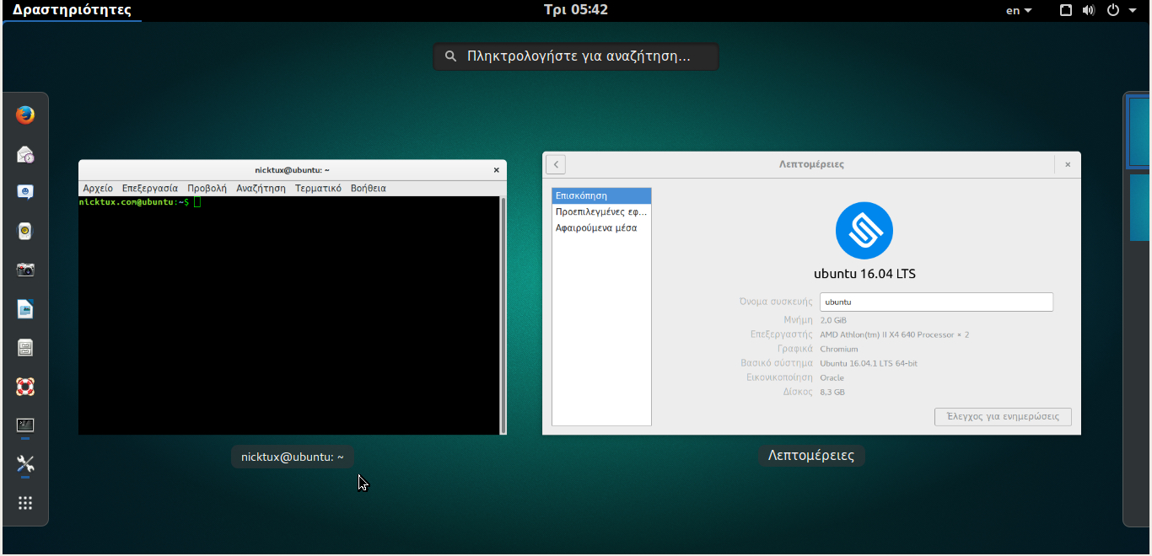Show all applications grid
The height and width of the screenshot is (556, 1152).
pyautogui.click(x=25, y=503)
